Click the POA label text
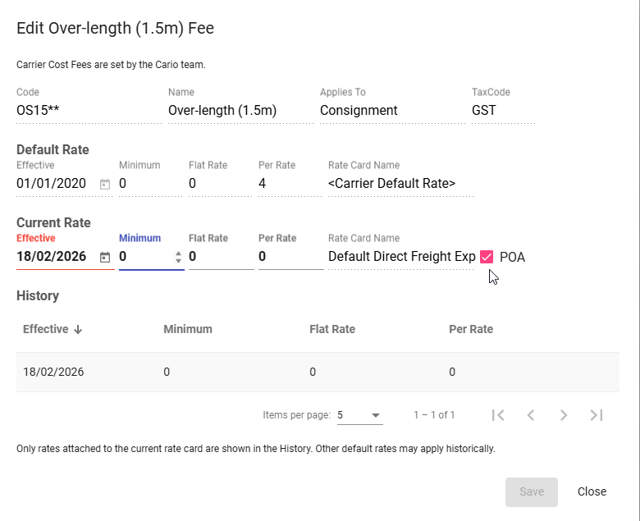The width and height of the screenshot is (640, 521). [x=512, y=258]
